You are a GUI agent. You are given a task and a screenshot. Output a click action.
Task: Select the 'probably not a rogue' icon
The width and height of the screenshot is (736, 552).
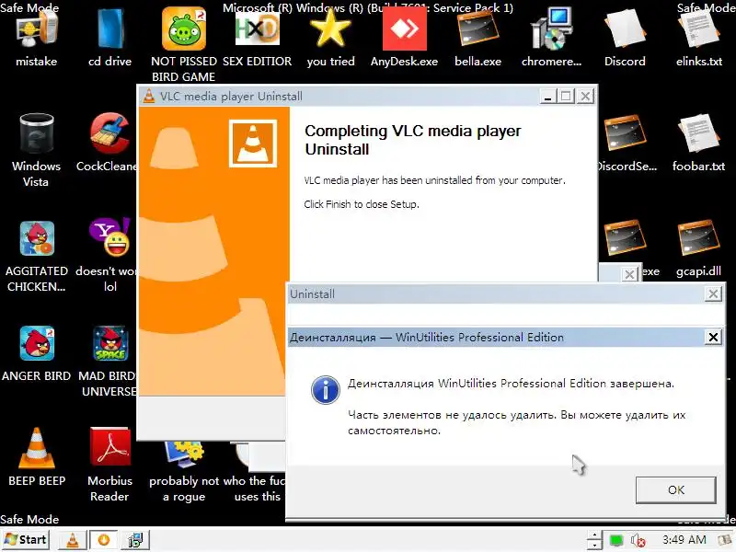click(183, 471)
